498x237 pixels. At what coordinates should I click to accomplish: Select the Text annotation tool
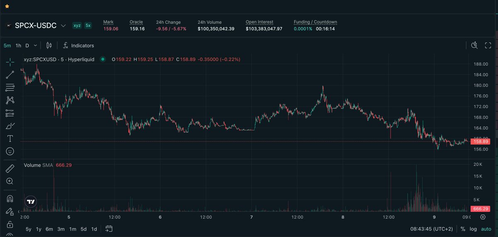click(10, 139)
